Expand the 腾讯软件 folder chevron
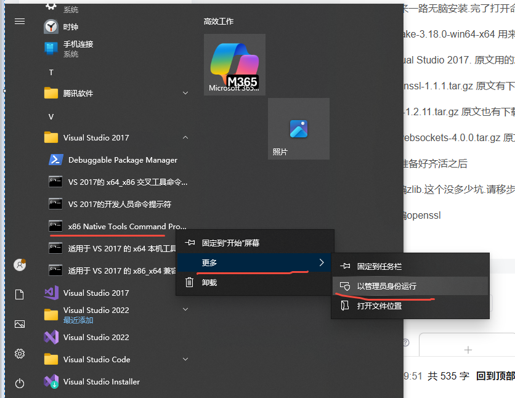 (x=185, y=93)
